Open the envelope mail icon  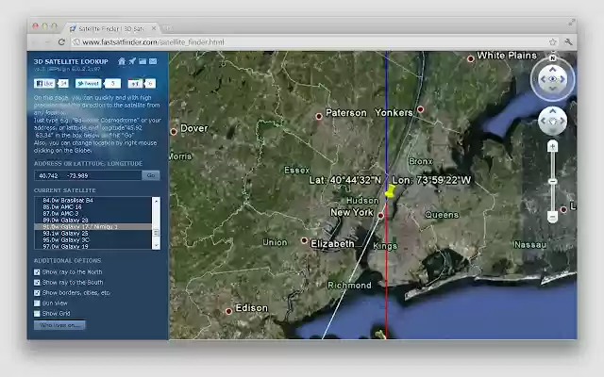click(153, 61)
